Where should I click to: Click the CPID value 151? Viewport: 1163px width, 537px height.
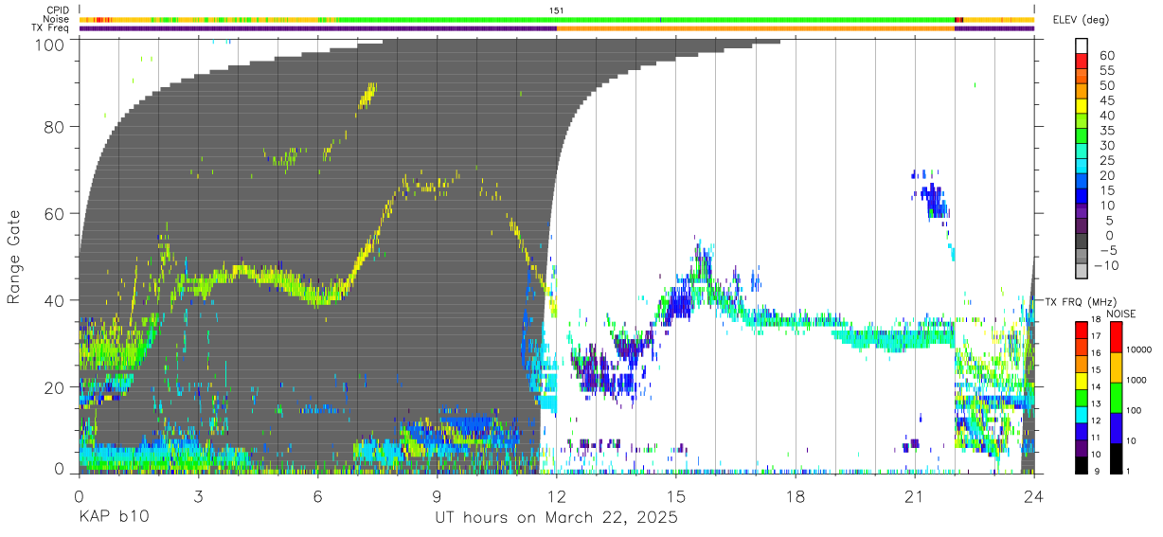tap(557, 10)
